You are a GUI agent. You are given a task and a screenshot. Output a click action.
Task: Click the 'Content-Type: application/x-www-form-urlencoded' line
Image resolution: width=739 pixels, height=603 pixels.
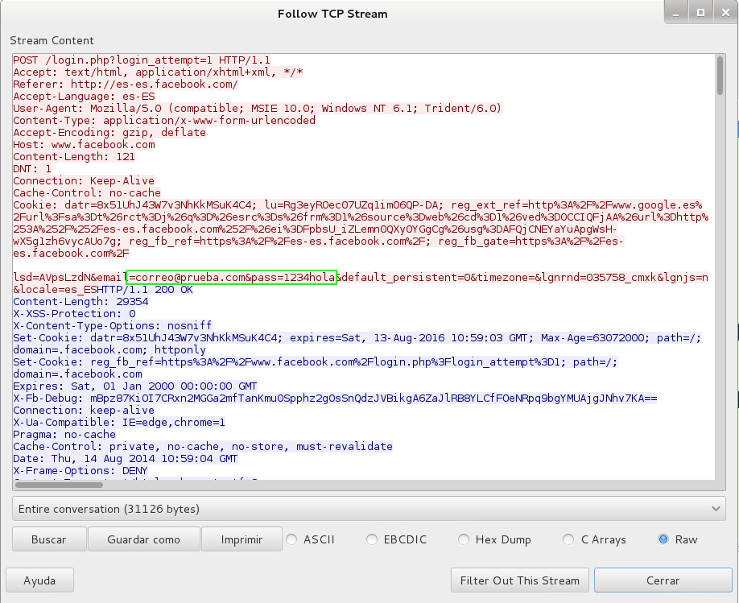(164, 120)
